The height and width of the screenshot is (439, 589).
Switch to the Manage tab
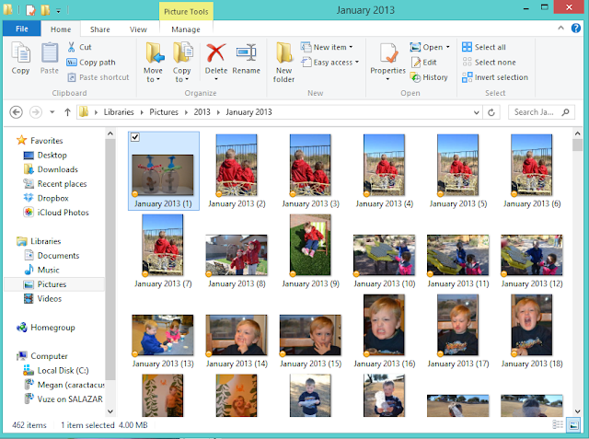tap(186, 29)
